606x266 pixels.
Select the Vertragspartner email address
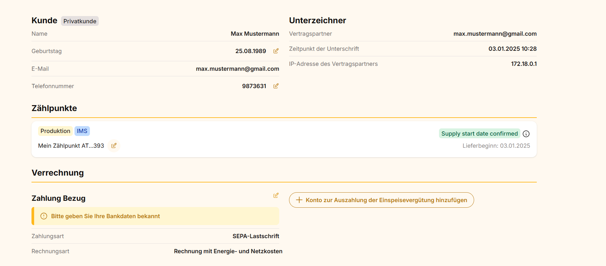(x=495, y=34)
